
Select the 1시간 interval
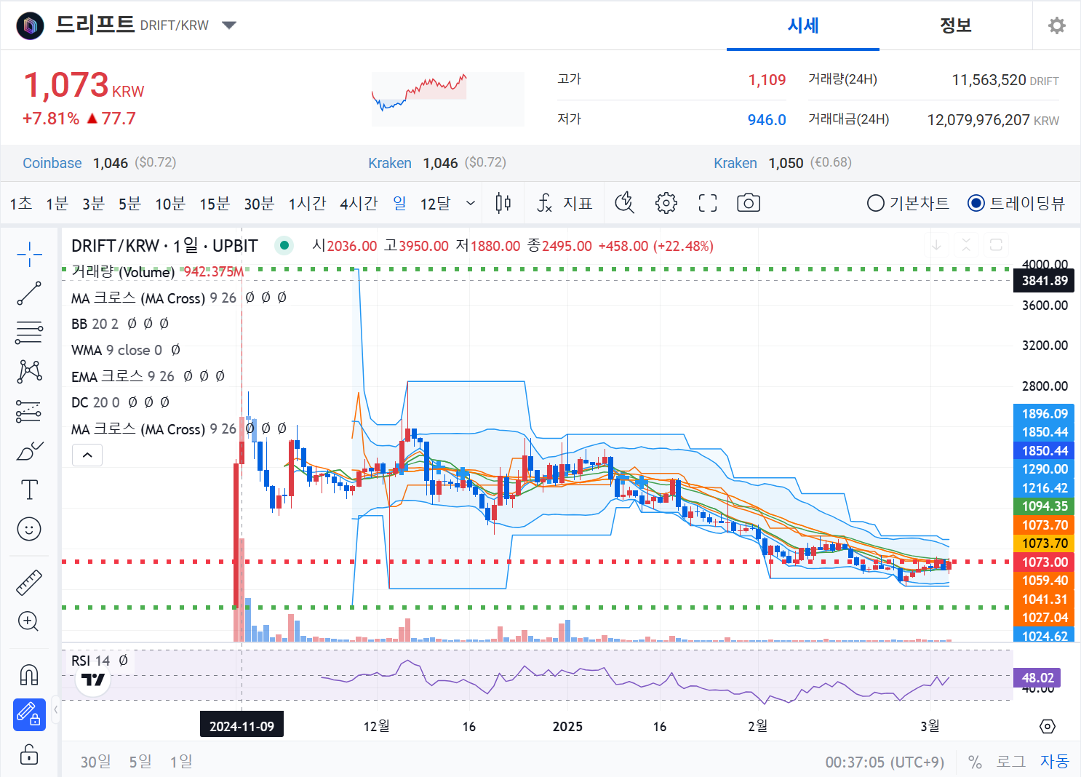coord(307,203)
